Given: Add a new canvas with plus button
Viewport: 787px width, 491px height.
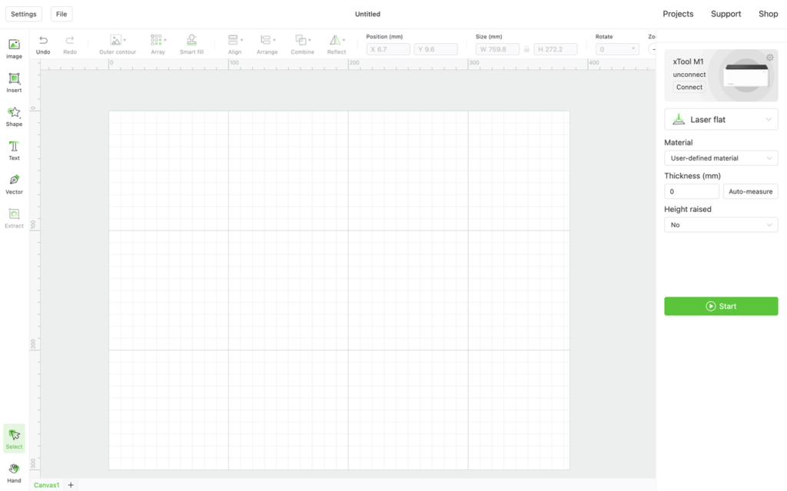Looking at the screenshot, I should click(x=71, y=485).
